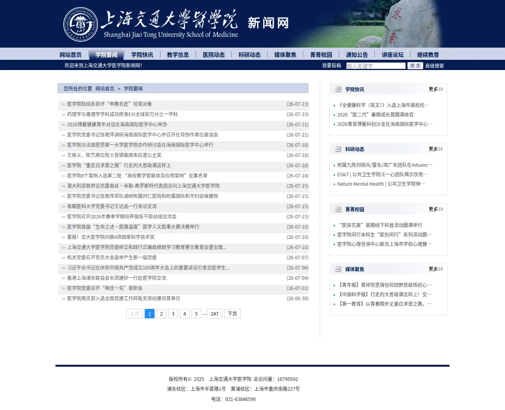This screenshot has height=410, width=505.
Task: Click the 学院快讯 panel icon
Action: coord(338,89)
